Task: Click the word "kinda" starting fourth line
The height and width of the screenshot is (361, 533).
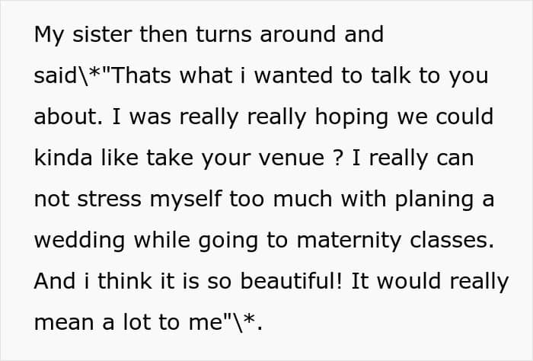Action: click(63, 158)
